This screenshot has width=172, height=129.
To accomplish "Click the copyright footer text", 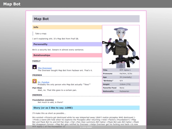I will [x=86, y=127].
